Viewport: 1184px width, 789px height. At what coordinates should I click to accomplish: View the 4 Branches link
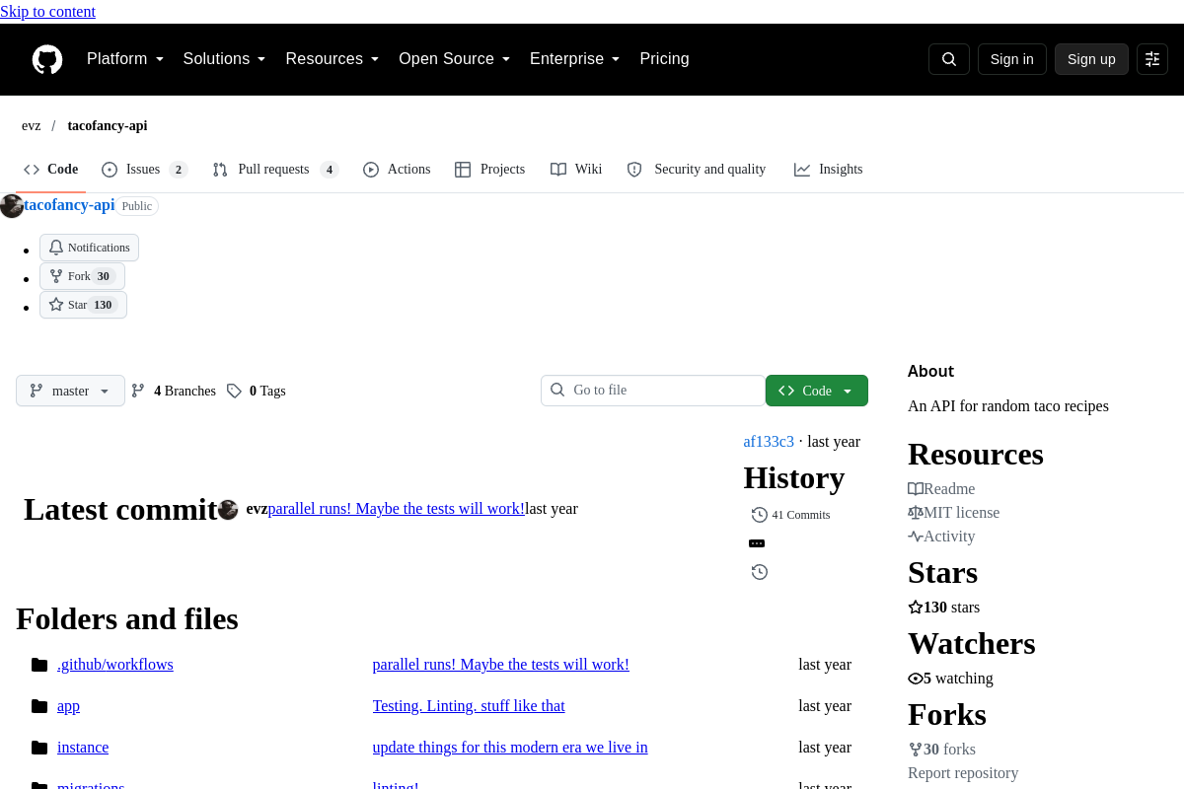click(x=174, y=391)
